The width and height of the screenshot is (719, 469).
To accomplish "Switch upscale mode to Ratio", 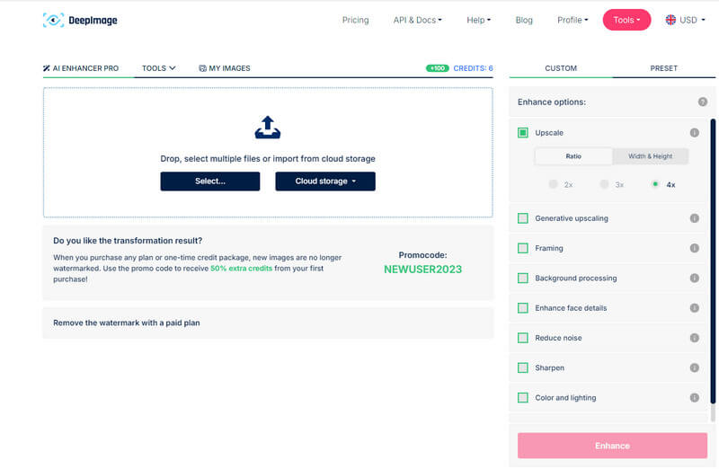I will point(573,156).
